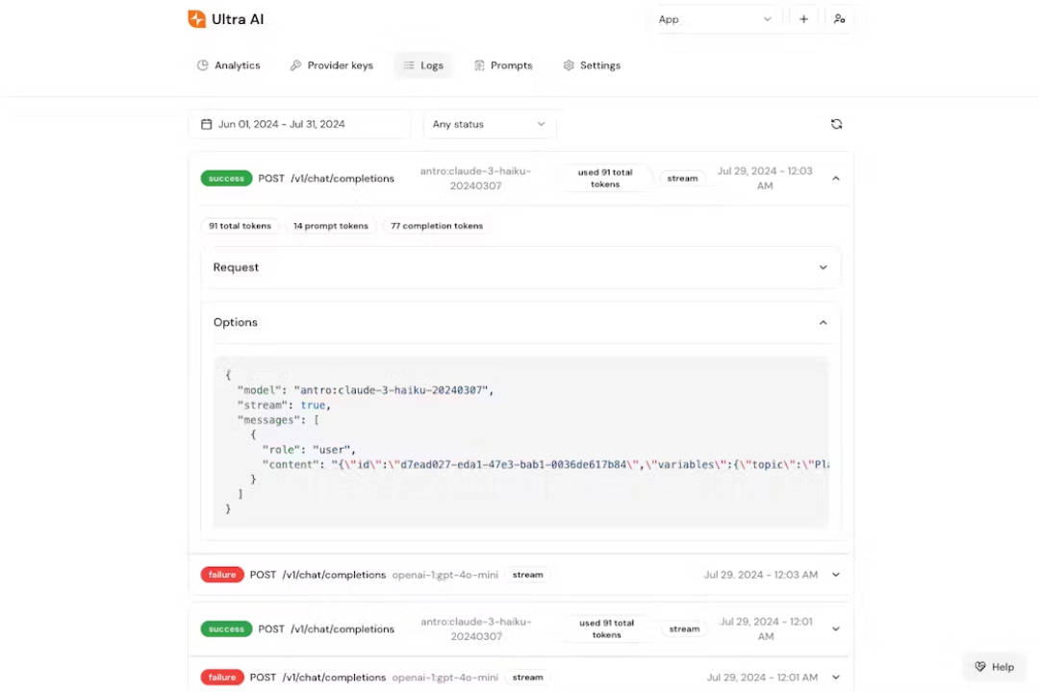Select the Logs tab

tap(423, 65)
